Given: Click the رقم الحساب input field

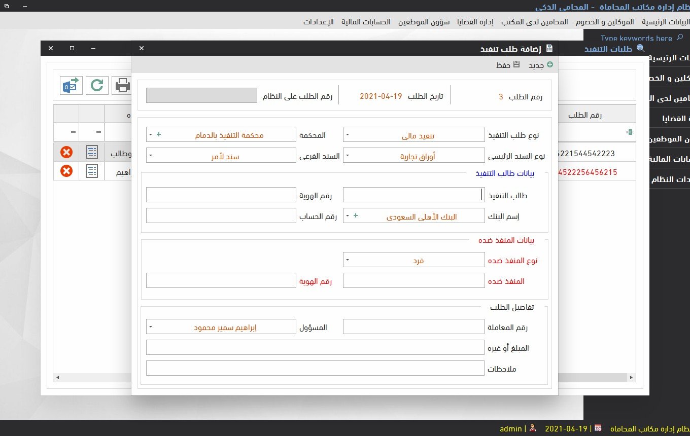Looking at the screenshot, I should (221, 216).
